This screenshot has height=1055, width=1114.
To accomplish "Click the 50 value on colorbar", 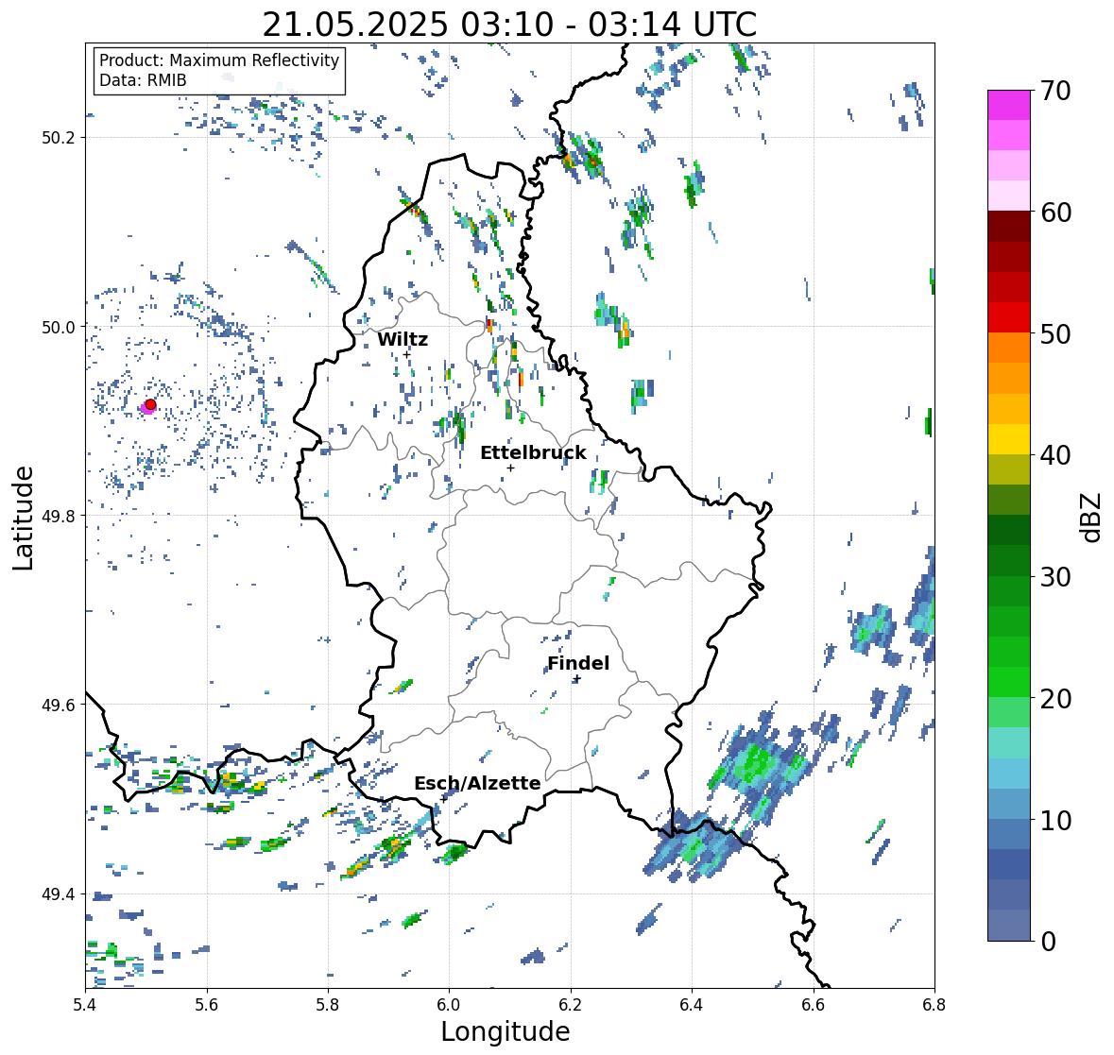I will click(x=1055, y=333).
